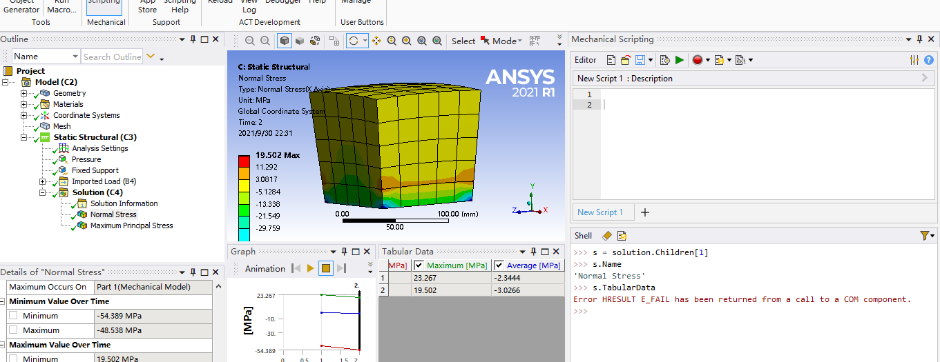Screen dimensions: 940x362
Task: Expand the New Script 1 description chevron
Action: (925, 78)
